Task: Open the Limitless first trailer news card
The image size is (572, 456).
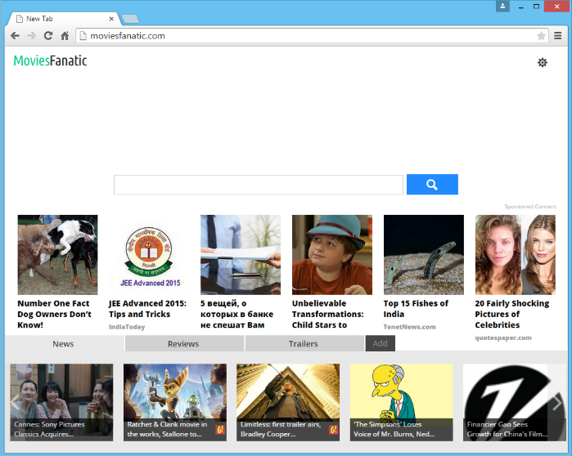Action: (288, 402)
